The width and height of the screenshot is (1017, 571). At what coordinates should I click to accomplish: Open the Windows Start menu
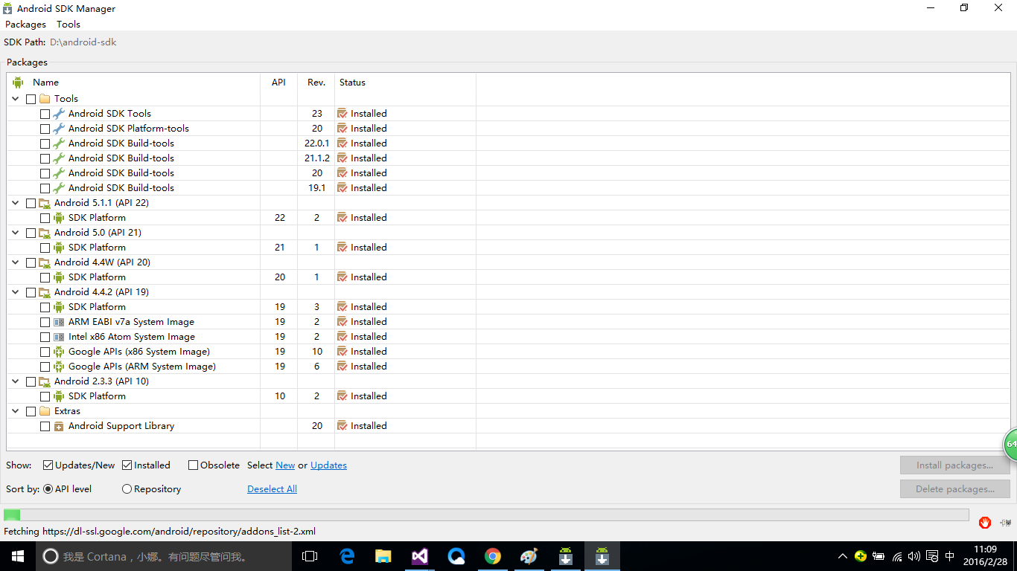pos(18,556)
